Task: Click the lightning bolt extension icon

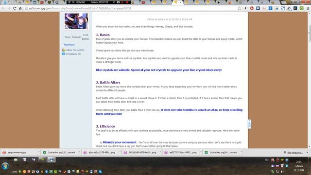Action: tap(245, 8)
